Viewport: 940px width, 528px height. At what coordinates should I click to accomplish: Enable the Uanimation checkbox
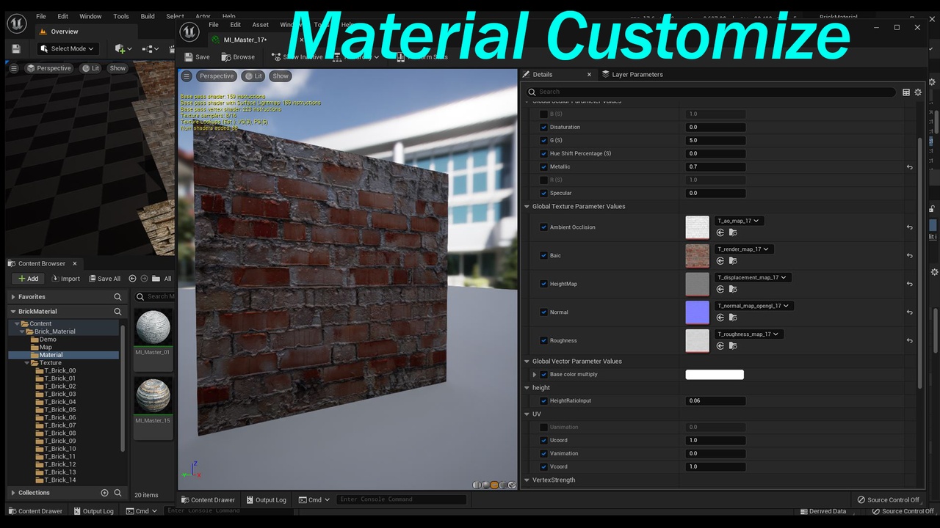[543, 428]
